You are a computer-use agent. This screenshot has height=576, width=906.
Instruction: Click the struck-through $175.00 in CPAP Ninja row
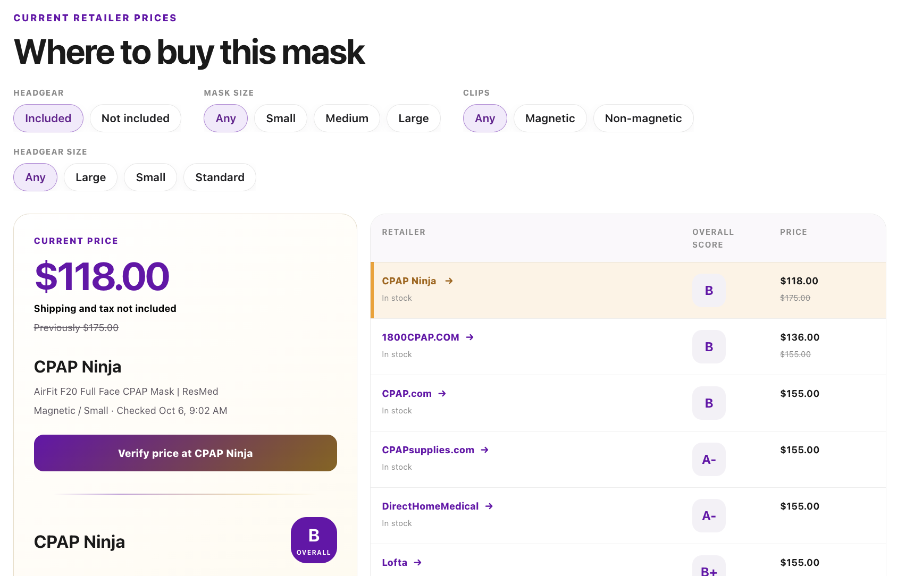(795, 298)
